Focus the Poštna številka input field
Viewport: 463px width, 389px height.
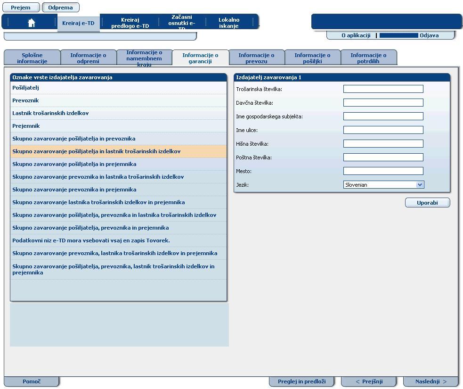383,157
